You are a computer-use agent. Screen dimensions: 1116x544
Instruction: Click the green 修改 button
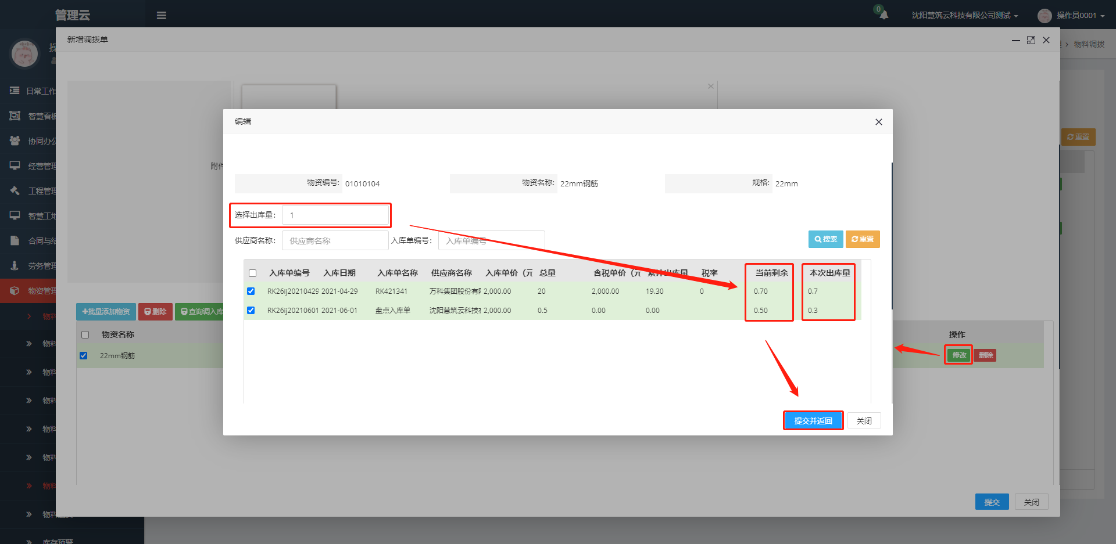pos(959,355)
